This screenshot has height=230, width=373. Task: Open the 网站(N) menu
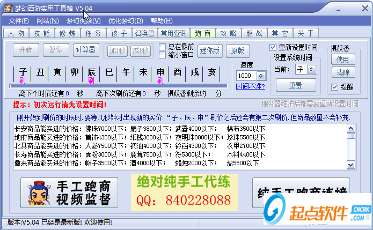(48, 21)
